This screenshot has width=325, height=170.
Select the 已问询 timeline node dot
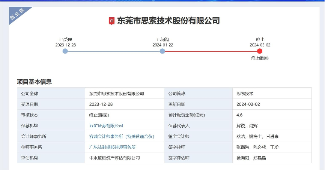pyautogui.click(x=162, y=51)
